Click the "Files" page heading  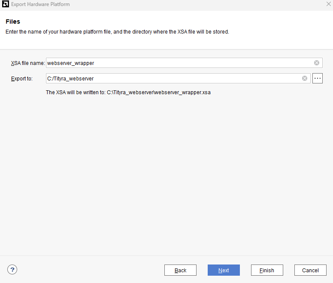[x=13, y=22]
